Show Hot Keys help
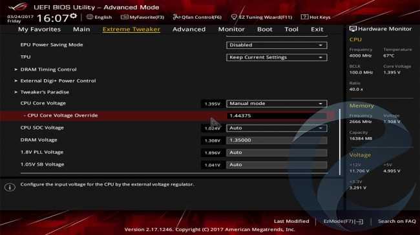The width and height of the screenshot is (420, 235). tap(315, 17)
